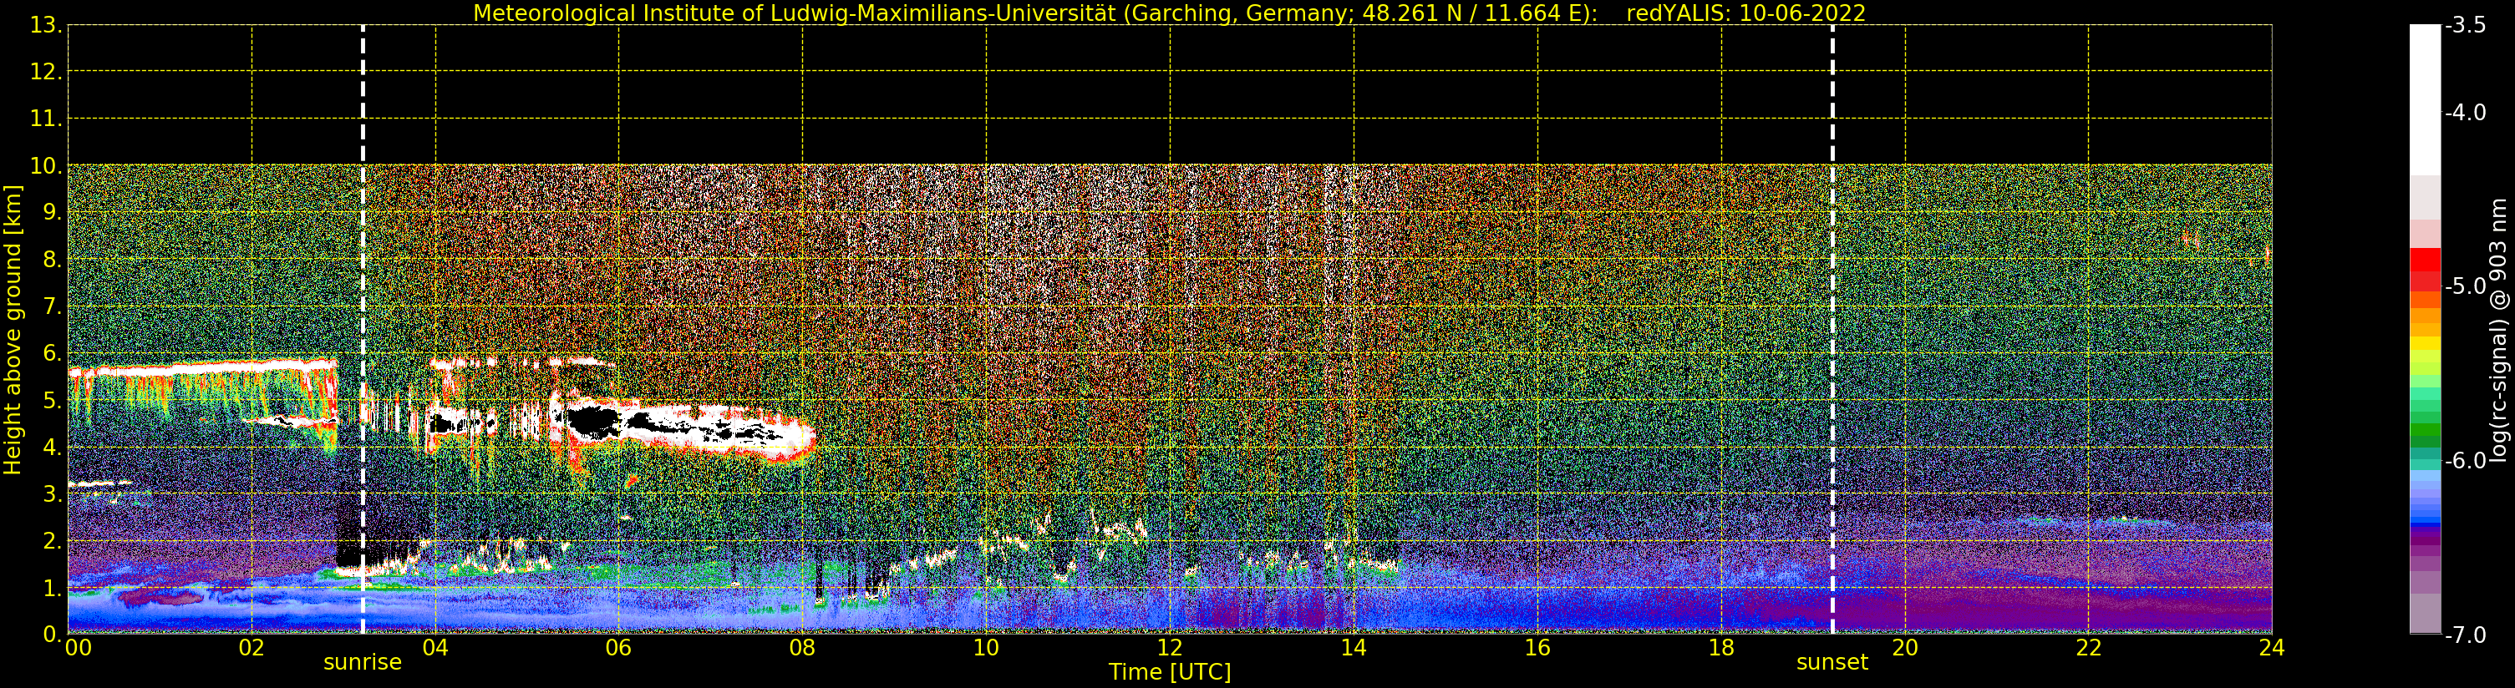Viewport: 2515px width, 688px height.
Task: Click the white dashed sunrise marker line
Action: click(363, 330)
